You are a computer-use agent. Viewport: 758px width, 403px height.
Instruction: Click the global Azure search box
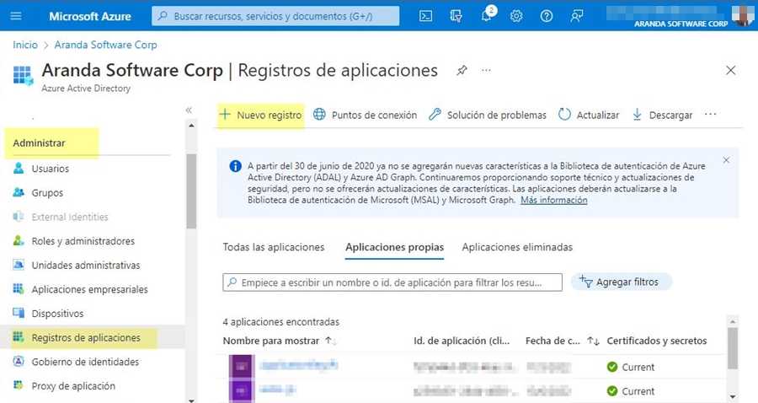coord(275,16)
